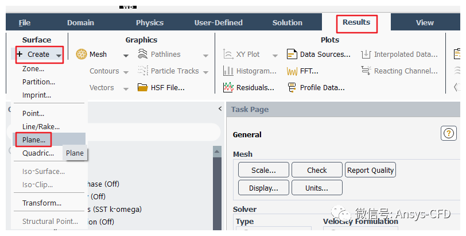Open Profile Data icon

(x=292, y=88)
